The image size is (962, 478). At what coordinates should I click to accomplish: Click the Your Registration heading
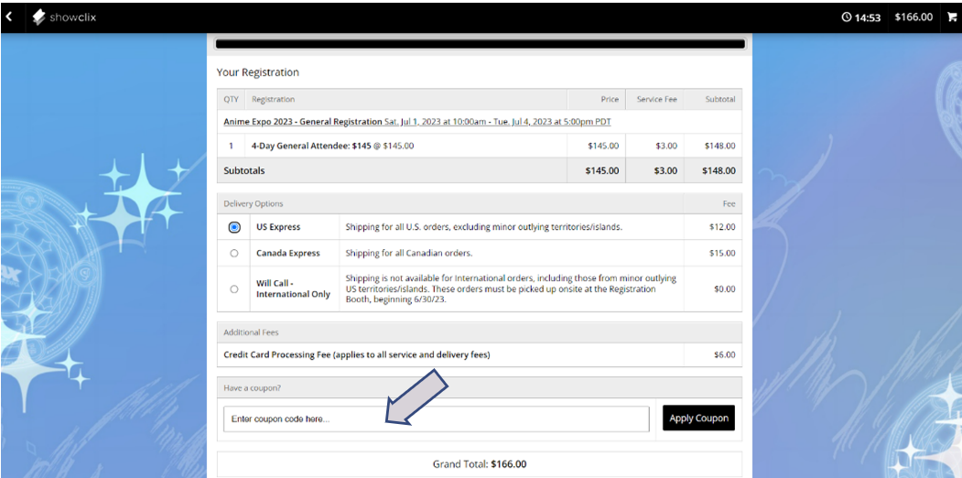click(x=258, y=72)
